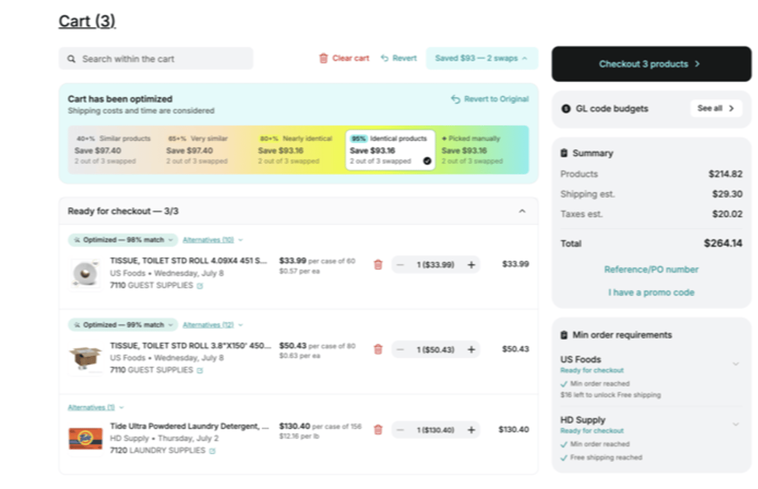758x489 pixels.
Task: Click See all for GL code budgets
Action: pos(716,109)
